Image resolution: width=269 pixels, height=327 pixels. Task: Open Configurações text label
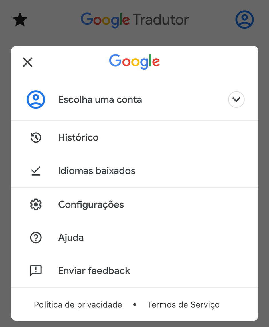[91, 205]
